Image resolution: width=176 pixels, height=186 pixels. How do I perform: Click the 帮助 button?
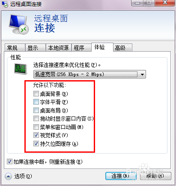(155, 176)
